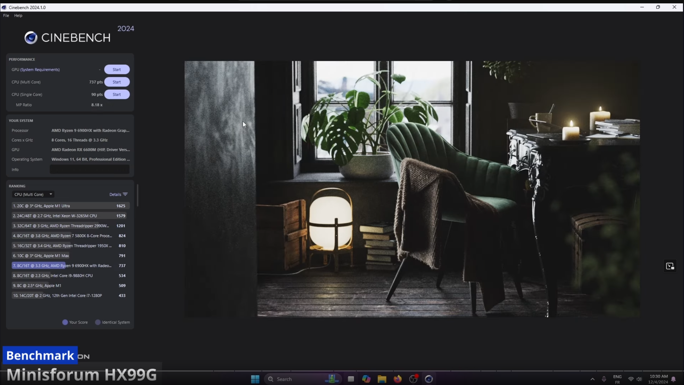684x385 pixels.
Task: Select the Ryzen 7 5800X ranking row
Action: 71,236
